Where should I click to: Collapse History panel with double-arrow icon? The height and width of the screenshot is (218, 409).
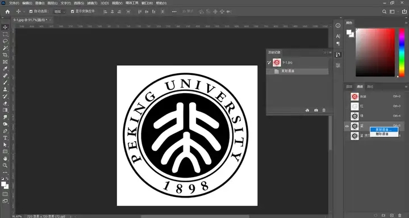(x=325, y=52)
